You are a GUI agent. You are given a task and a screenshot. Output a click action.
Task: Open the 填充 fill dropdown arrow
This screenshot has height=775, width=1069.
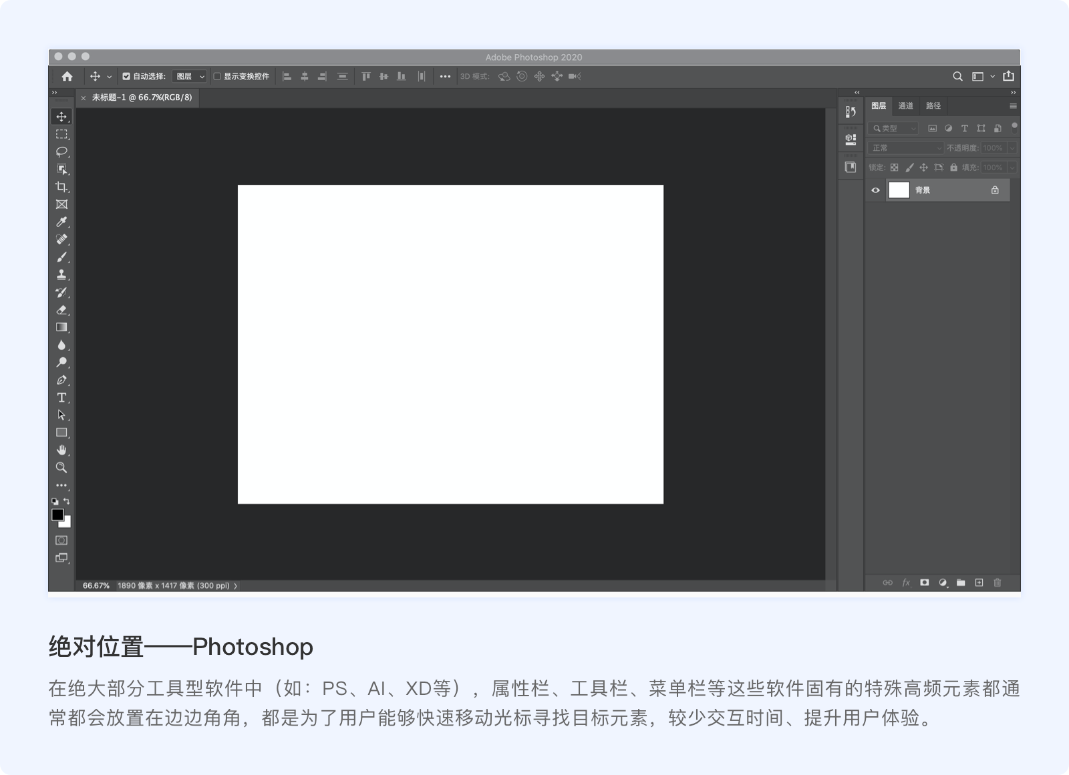(1012, 168)
